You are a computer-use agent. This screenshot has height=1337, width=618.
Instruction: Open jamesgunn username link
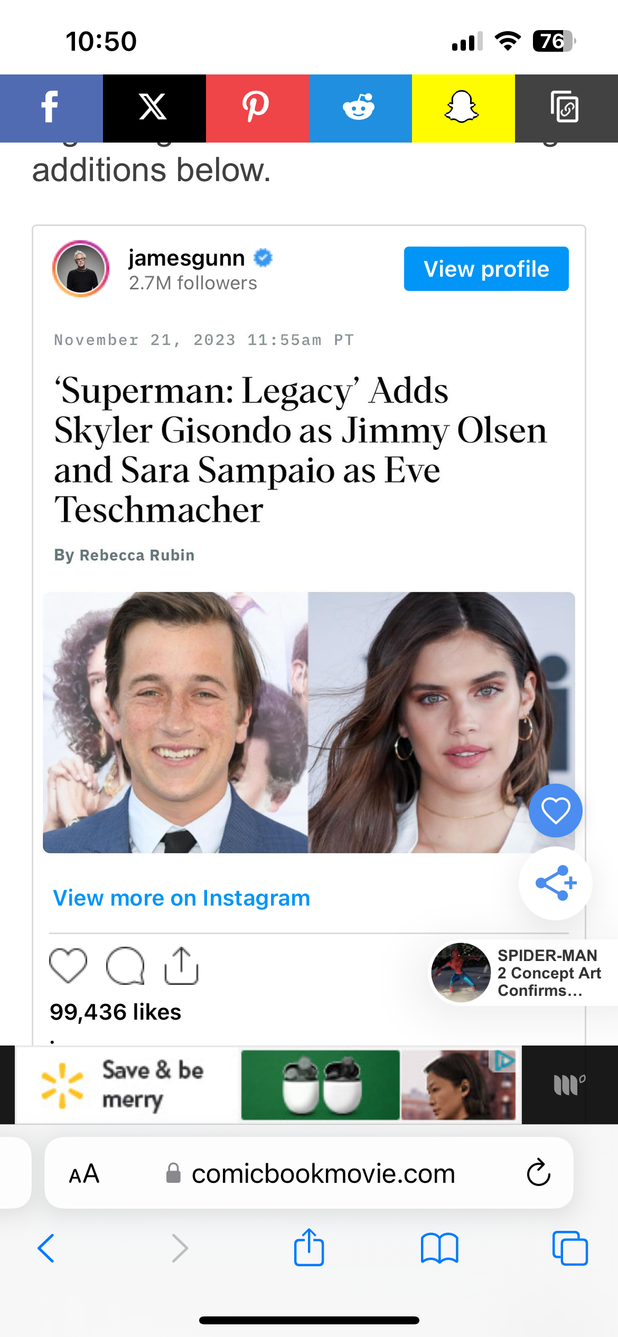(x=186, y=258)
